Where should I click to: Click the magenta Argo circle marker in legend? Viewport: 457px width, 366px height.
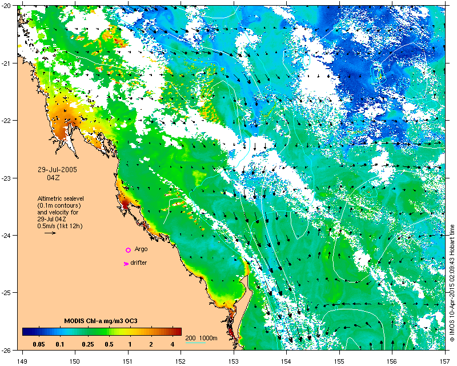(128, 250)
